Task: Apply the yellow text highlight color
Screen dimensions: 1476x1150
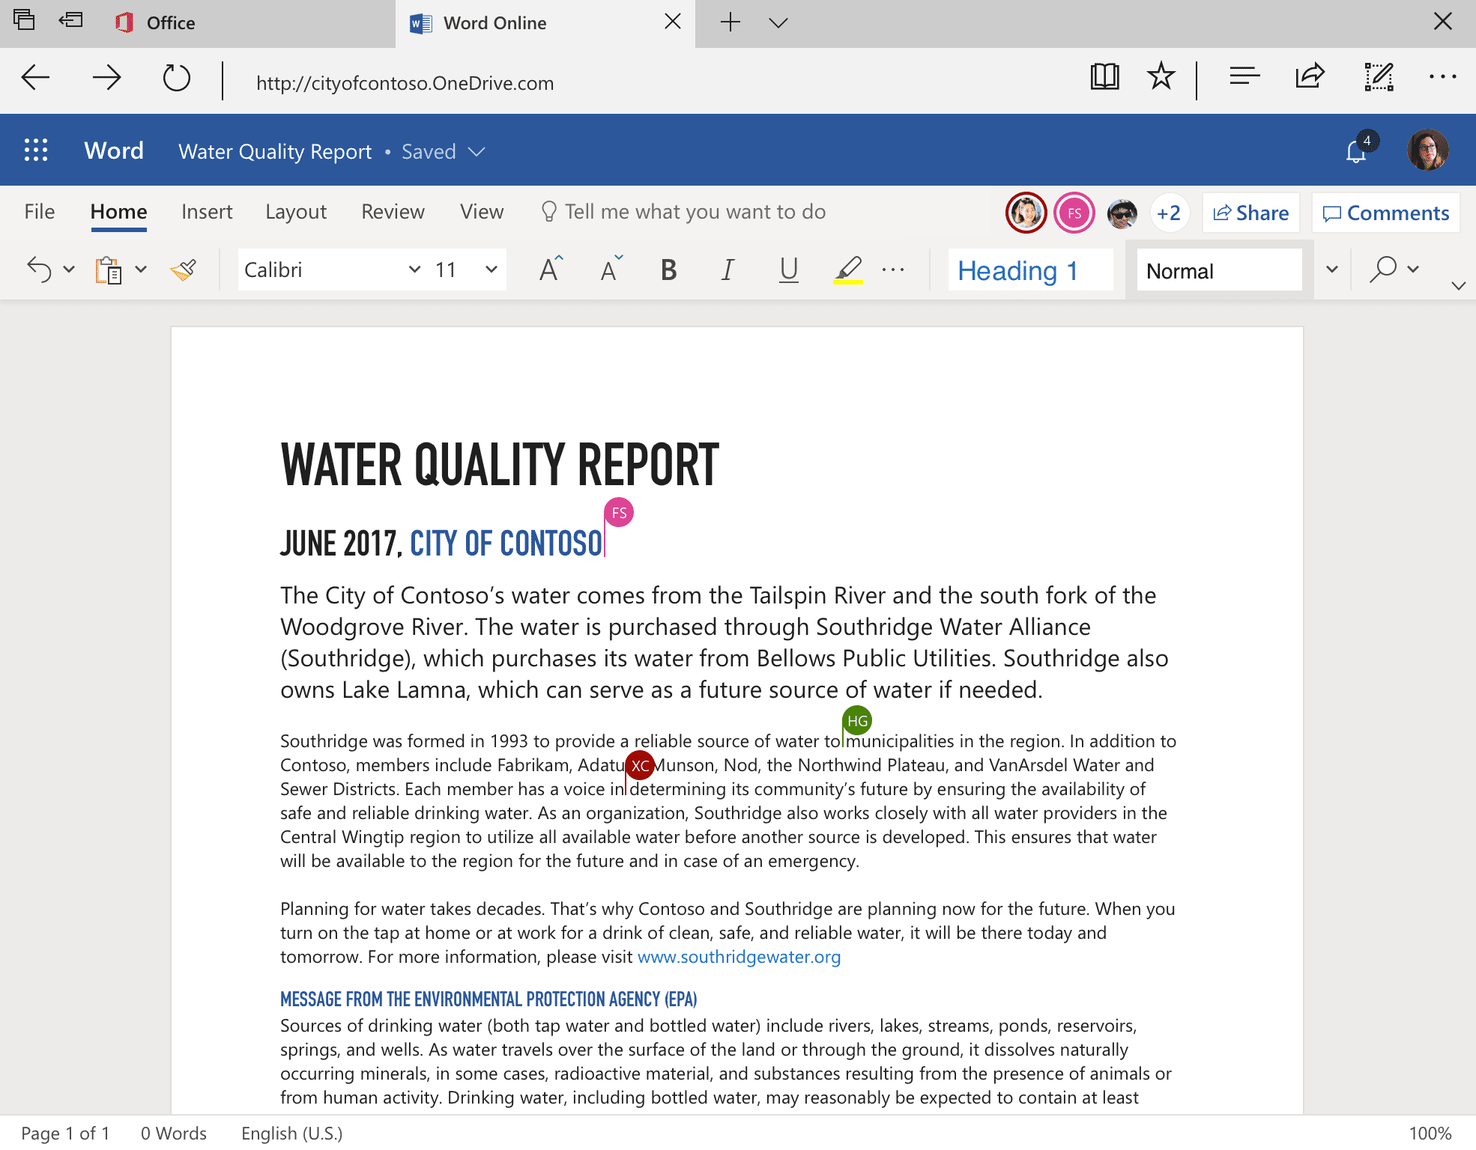Action: 848,270
